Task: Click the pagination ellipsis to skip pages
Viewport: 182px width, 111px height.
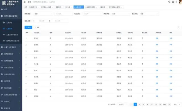Action: tap(160, 104)
